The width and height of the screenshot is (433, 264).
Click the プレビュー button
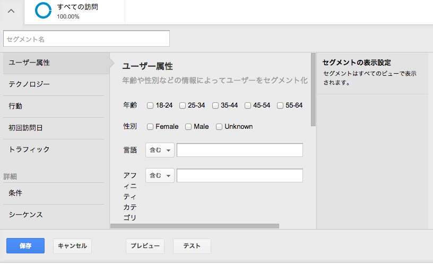145,246
